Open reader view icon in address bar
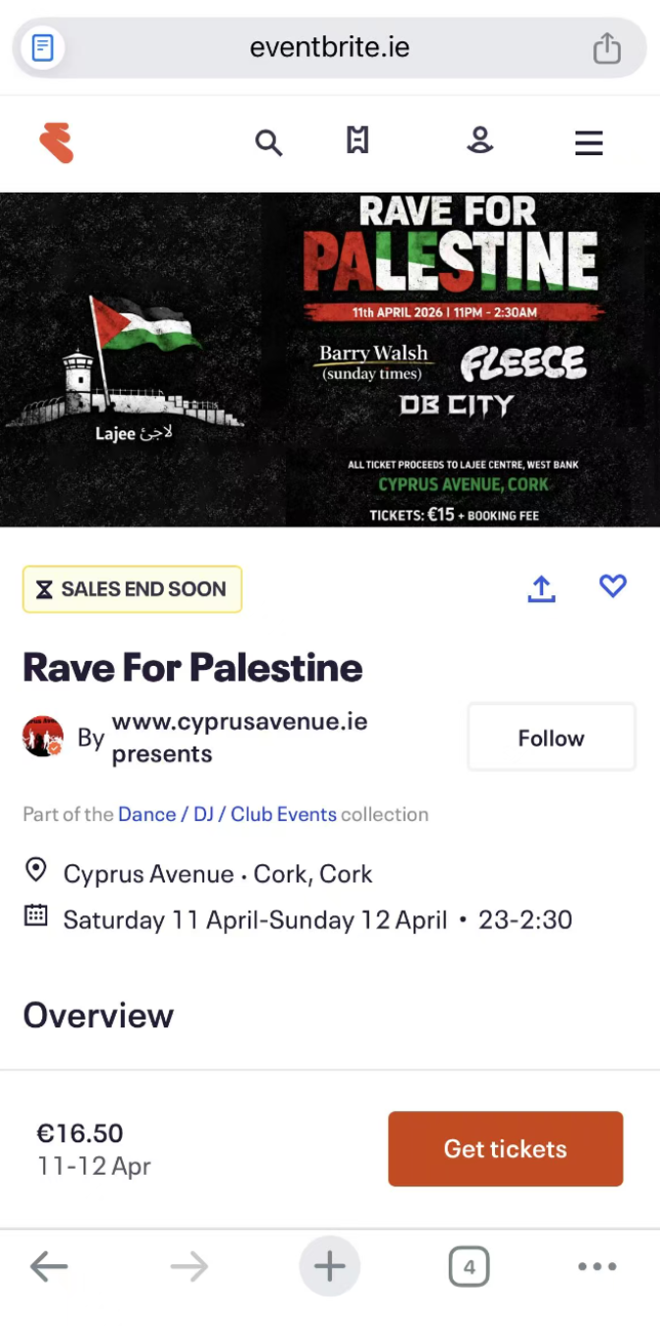Image resolution: width=660 pixels, height=1326 pixels. point(42,47)
